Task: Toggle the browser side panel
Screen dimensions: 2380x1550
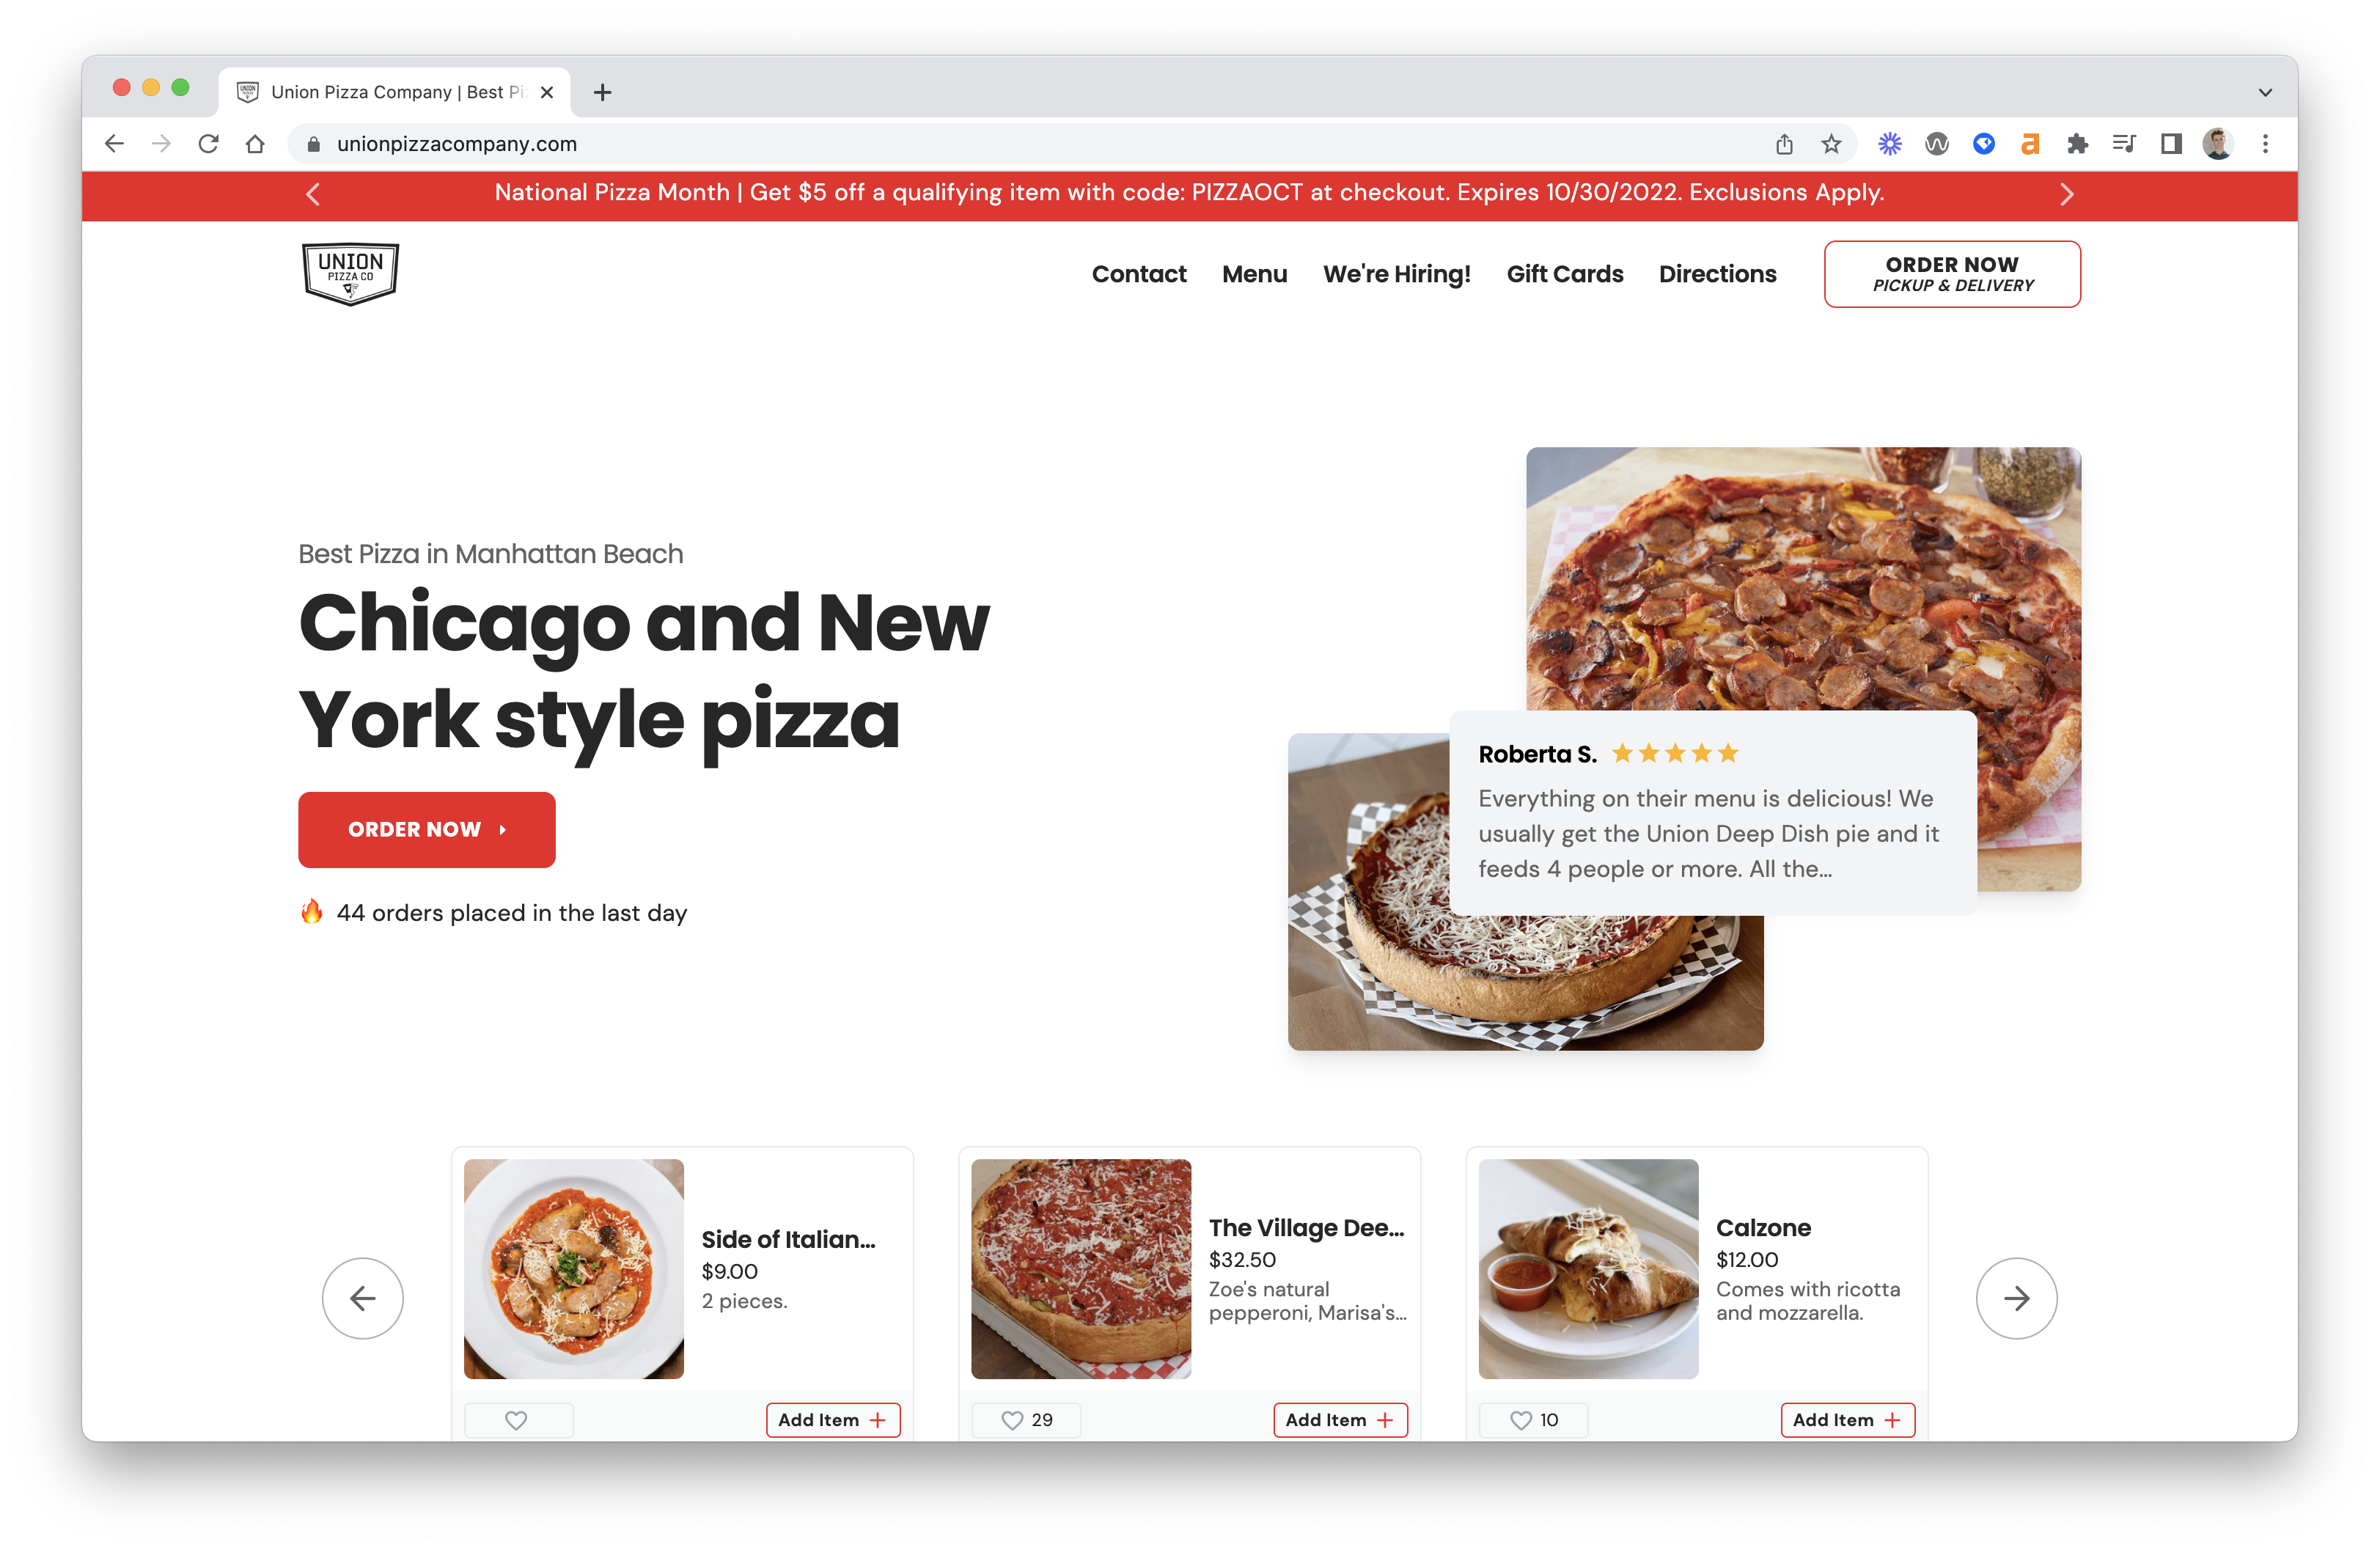Action: point(2171,144)
